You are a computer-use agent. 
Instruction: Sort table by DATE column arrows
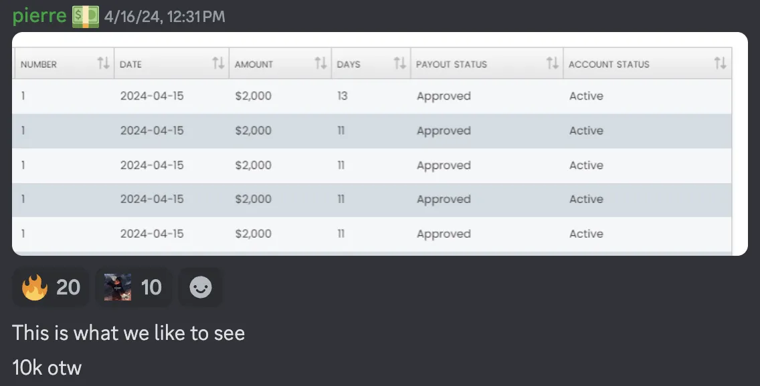[218, 63]
